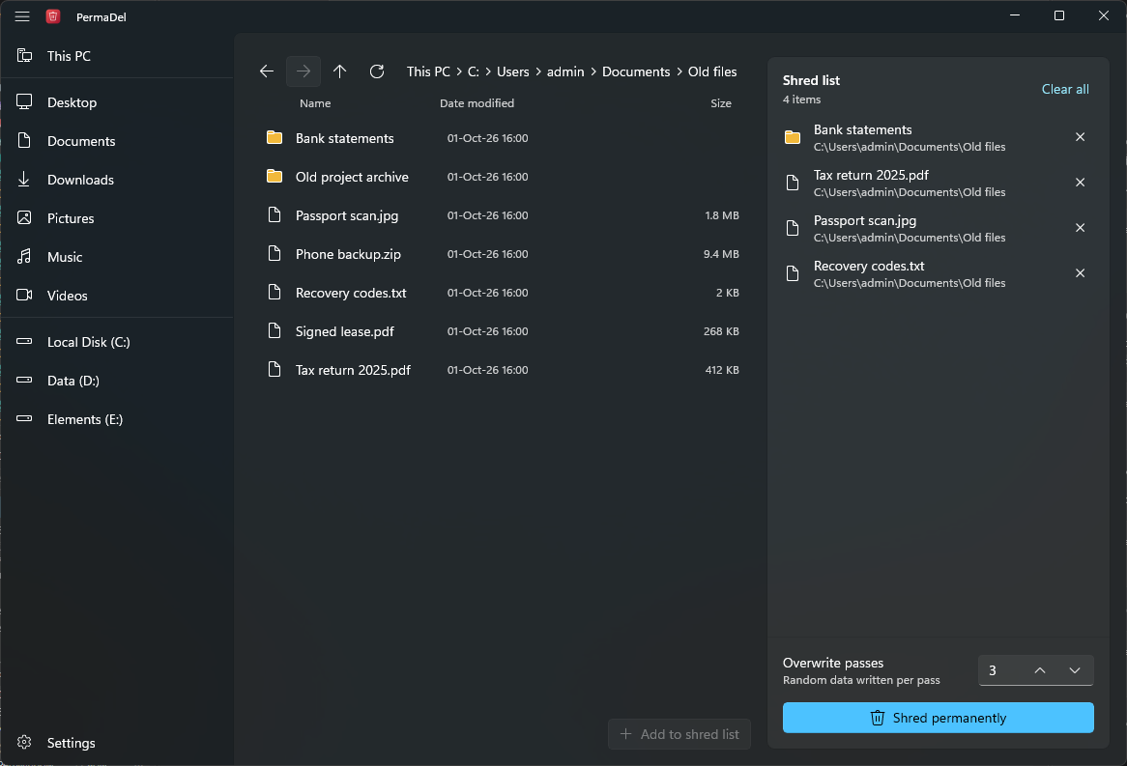Click 9.4 MB size of Phone backup.zip
Screen dimensions: 1127x766
tap(721, 254)
